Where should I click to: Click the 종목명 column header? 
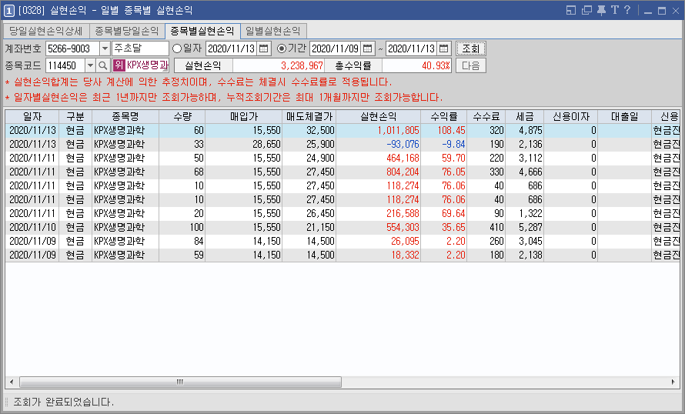(x=125, y=117)
